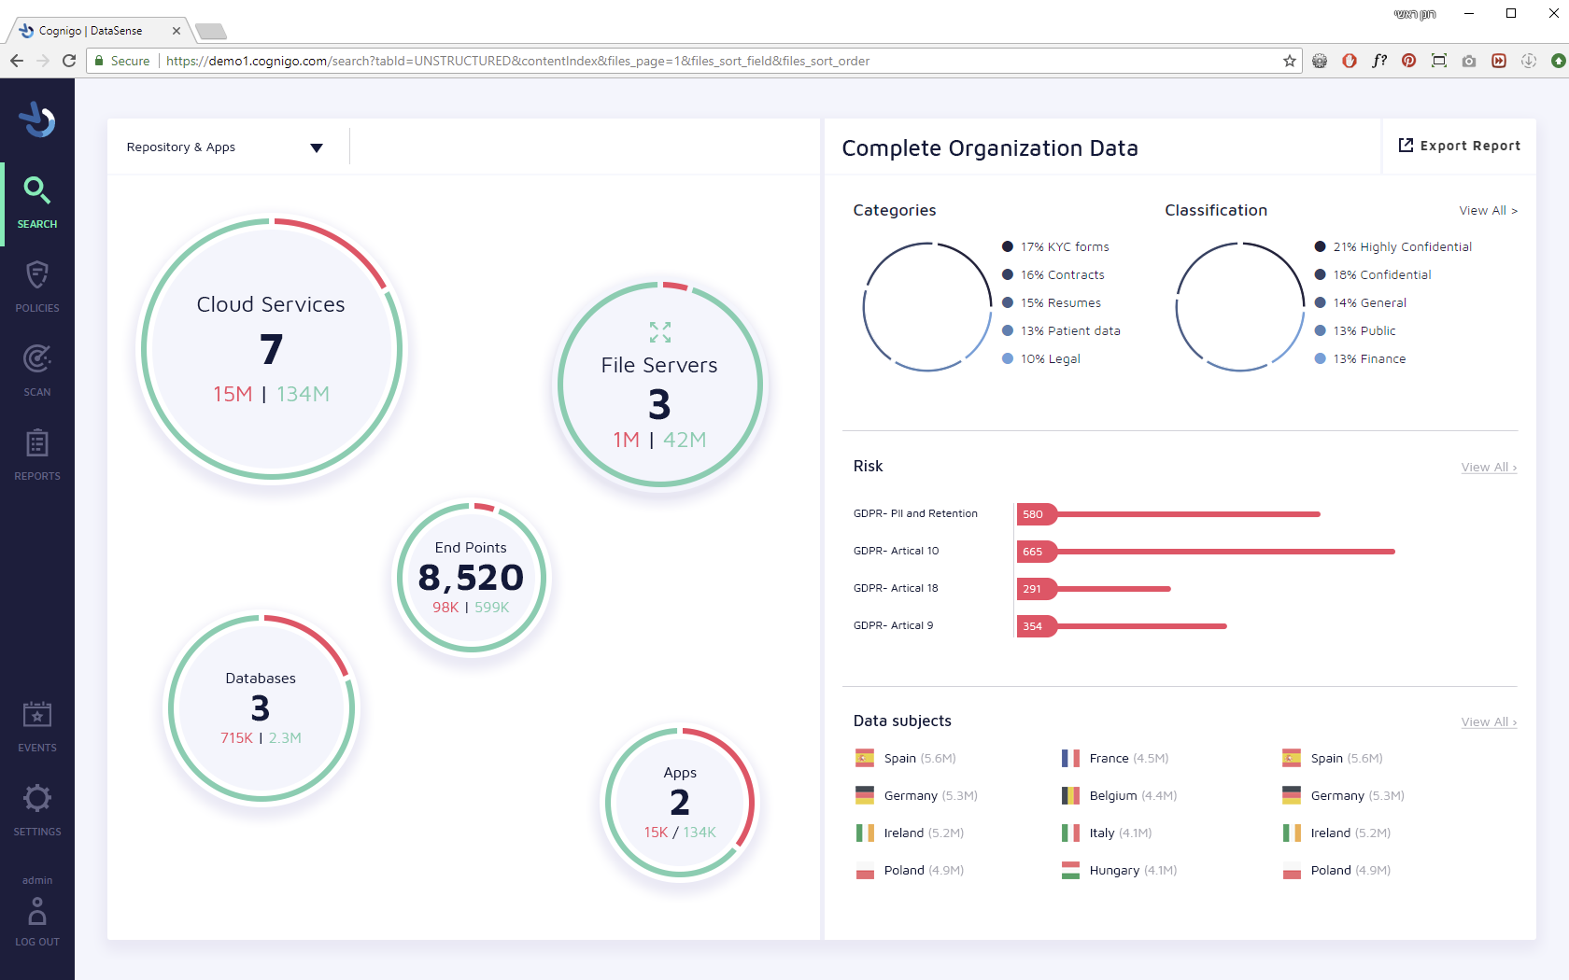Click the Cognigo logo in sidebar
This screenshot has width=1569, height=980.
point(37,119)
